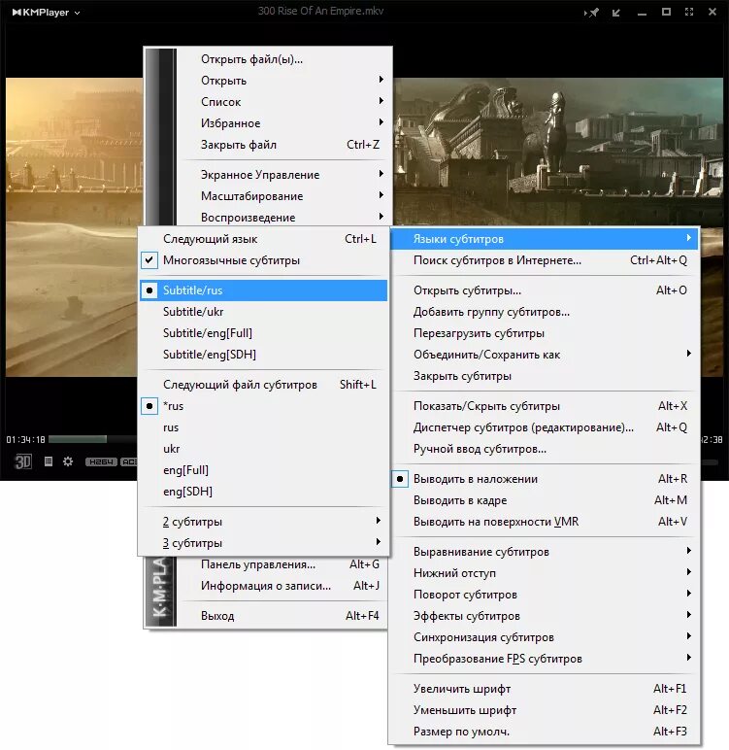Expand the 3 субтитры submenu

pos(263,543)
